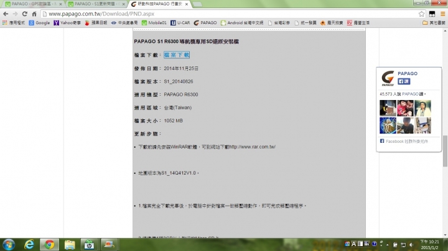Open last fan photo in bottom row
The height and width of the screenshot is (251, 448).
pos(422,125)
